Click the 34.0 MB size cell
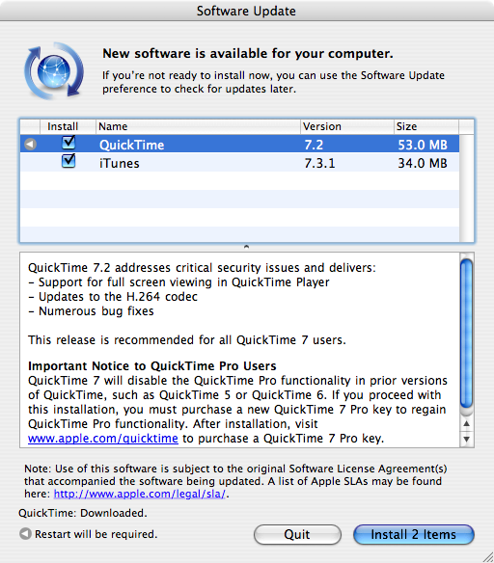This screenshot has height=563, width=494. pyautogui.click(x=423, y=163)
